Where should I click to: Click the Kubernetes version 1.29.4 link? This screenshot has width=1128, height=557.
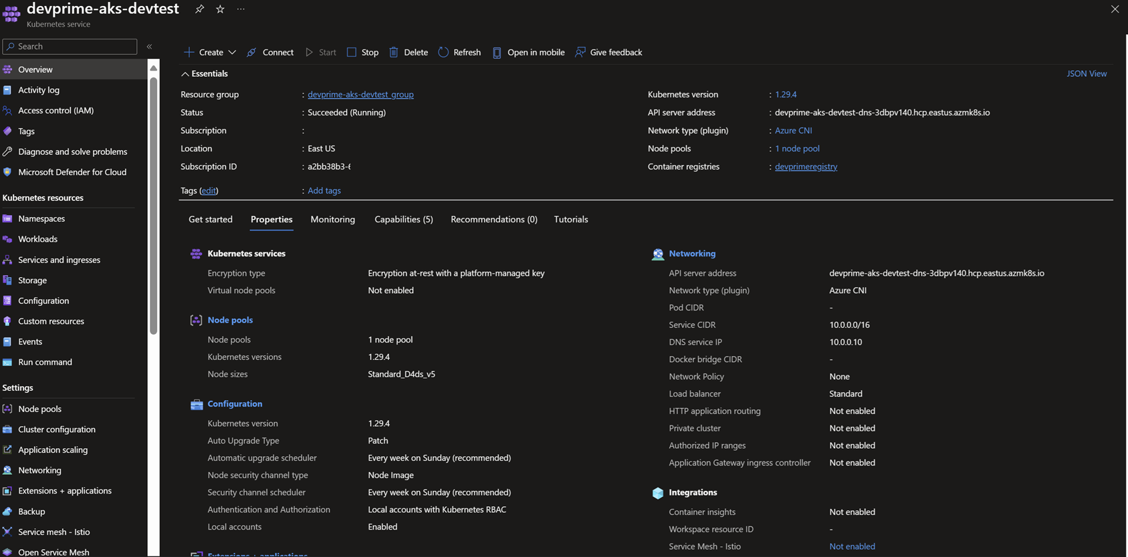[x=786, y=94]
